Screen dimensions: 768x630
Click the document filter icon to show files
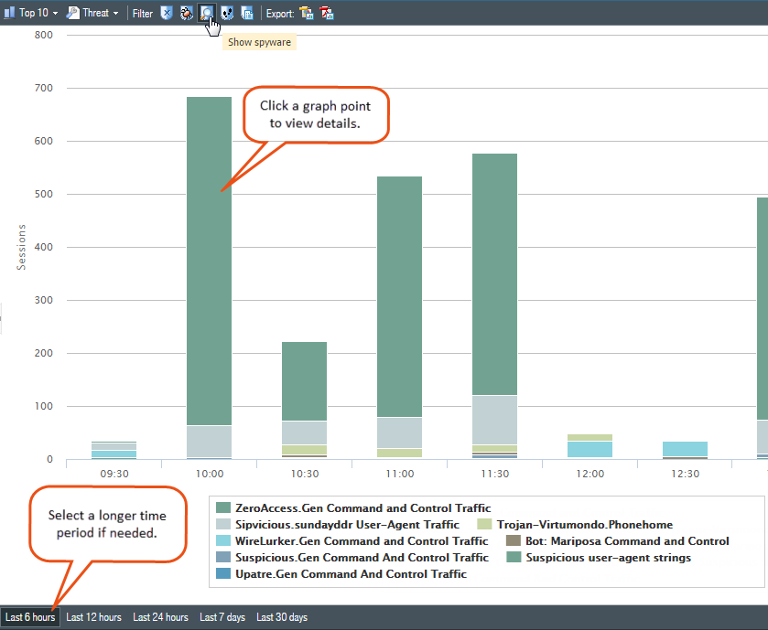(x=247, y=13)
